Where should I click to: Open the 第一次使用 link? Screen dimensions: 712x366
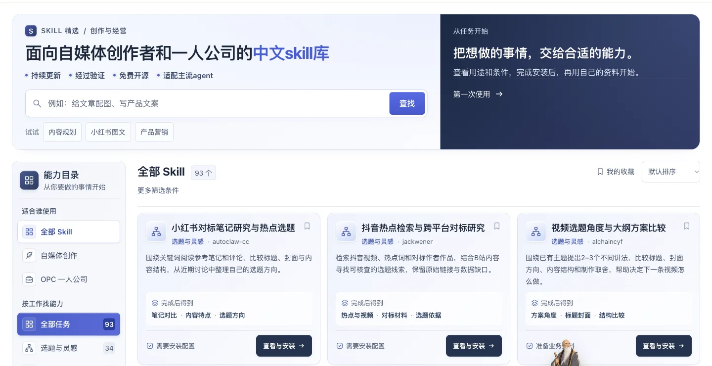pos(478,94)
